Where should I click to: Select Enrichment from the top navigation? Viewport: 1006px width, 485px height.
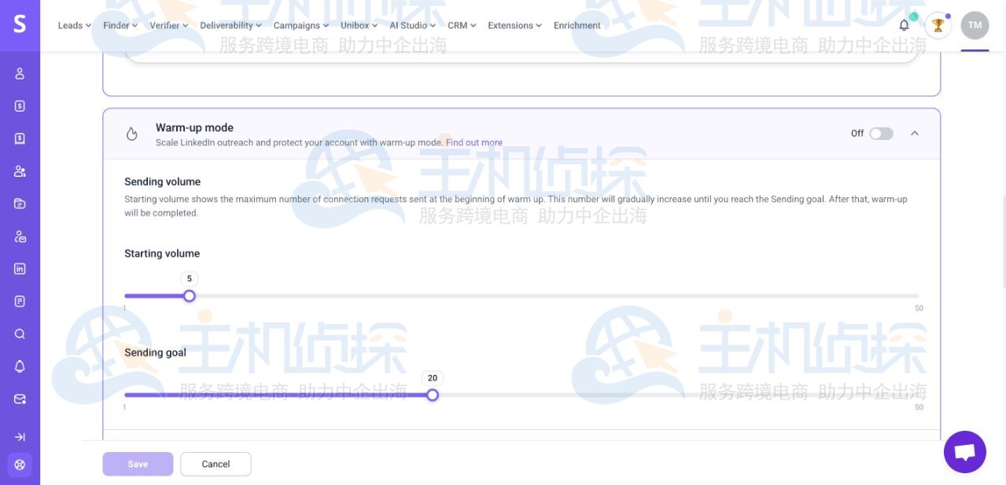pos(577,25)
